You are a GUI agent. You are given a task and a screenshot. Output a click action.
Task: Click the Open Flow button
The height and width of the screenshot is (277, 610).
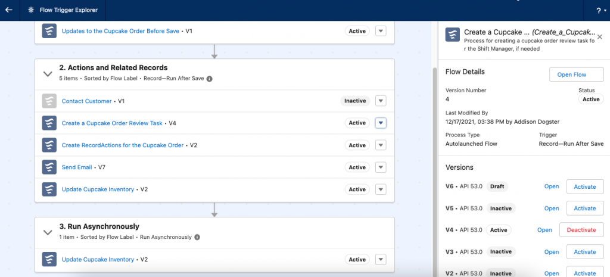tap(576, 74)
